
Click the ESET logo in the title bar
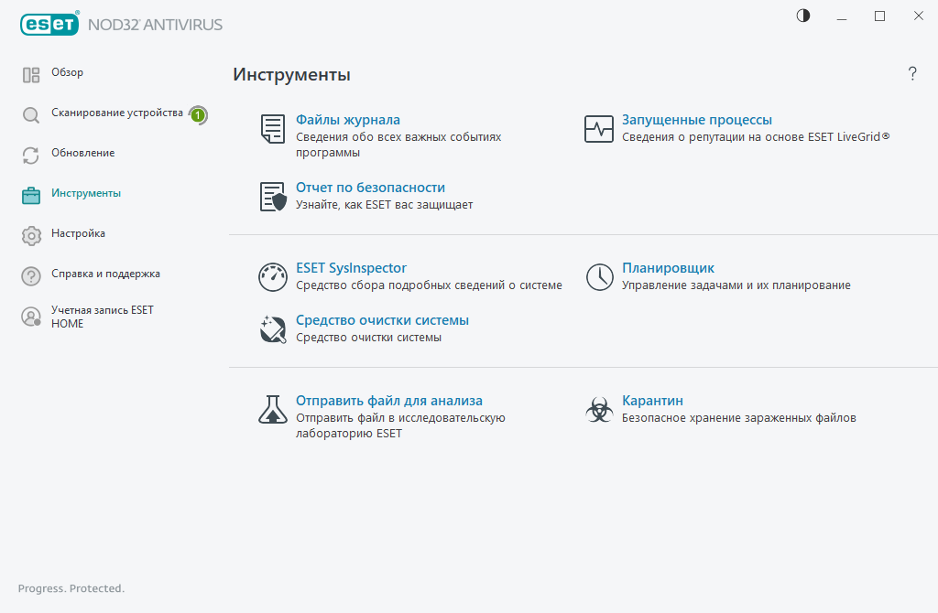coord(49,24)
